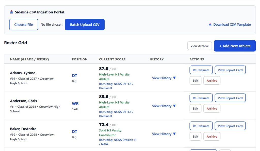The width and height of the screenshot is (260, 151).
Task: Expand View History for Tyrone Adams
Action: [x=164, y=78]
